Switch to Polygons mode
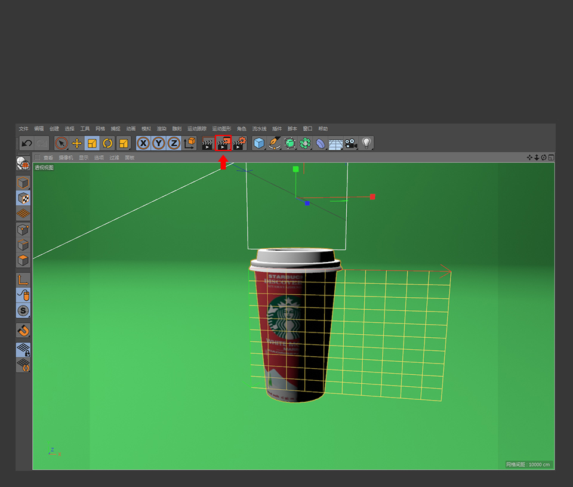 (23, 260)
